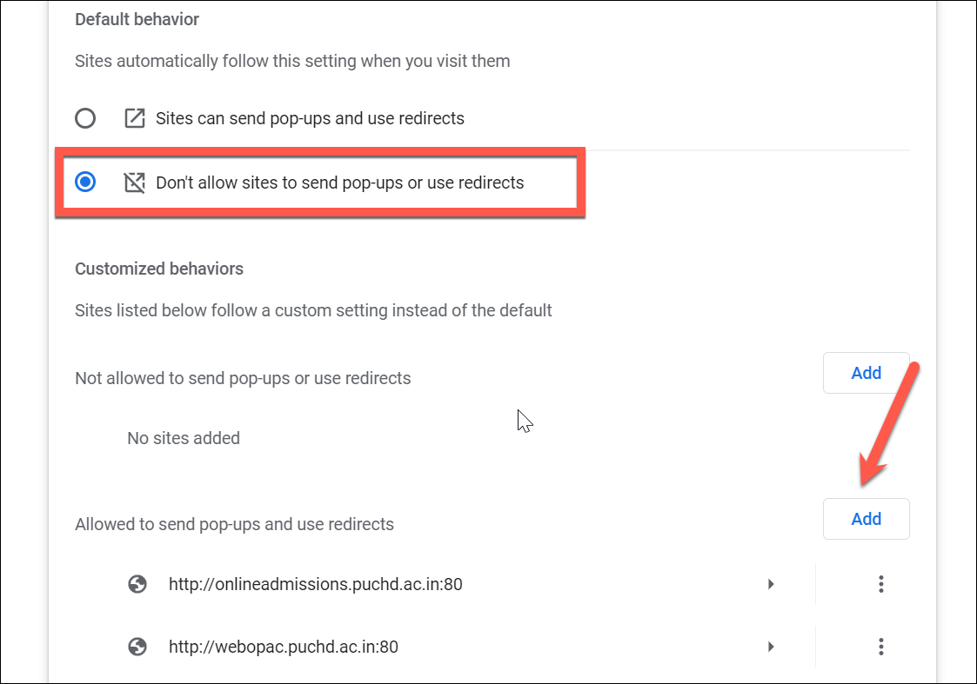Expand details arrow for webopac.puchd.ac.in
977x684 pixels.
771,647
